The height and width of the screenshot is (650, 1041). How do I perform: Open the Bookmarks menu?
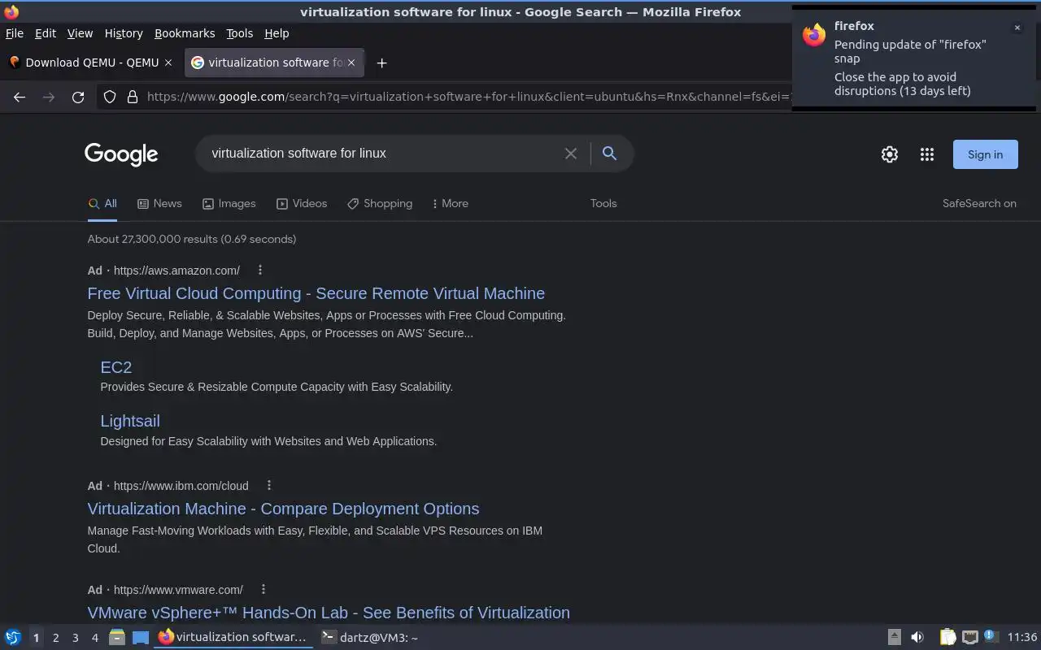pos(185,33)
